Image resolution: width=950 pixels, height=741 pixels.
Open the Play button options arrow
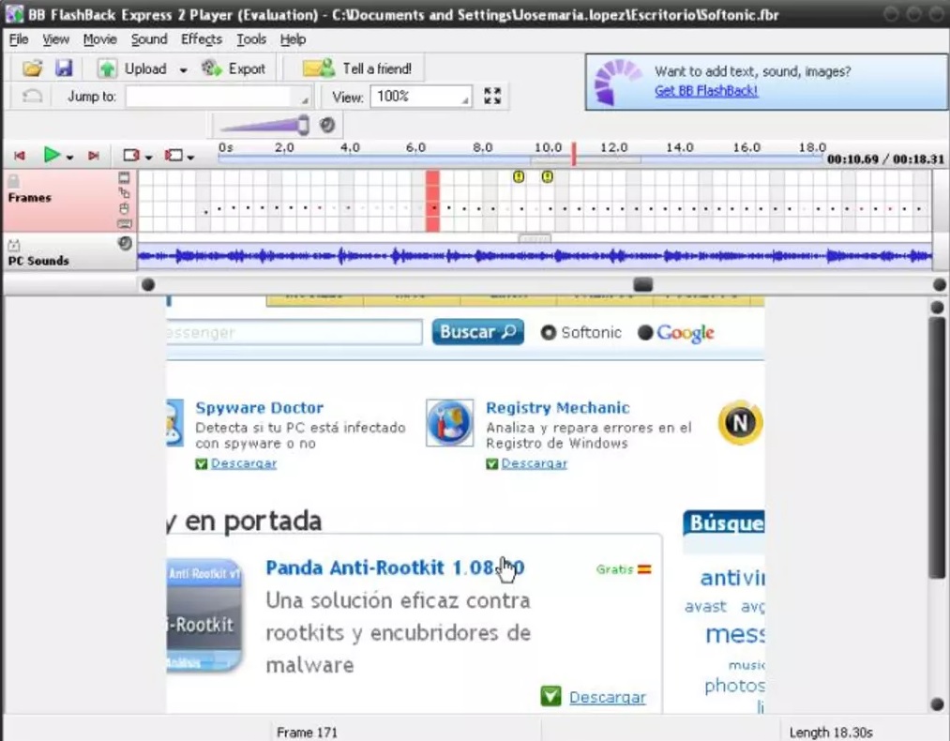[x=69, y=158]
